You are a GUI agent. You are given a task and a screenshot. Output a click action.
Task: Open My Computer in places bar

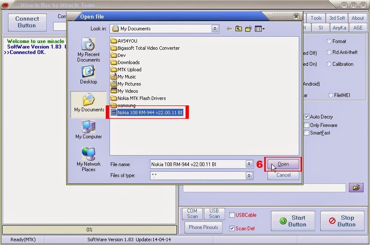coord(88,129)
